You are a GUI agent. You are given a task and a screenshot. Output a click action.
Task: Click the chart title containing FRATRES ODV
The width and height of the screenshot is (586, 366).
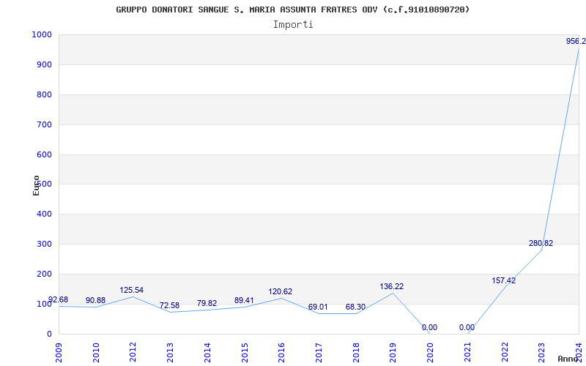pos(293,10)
